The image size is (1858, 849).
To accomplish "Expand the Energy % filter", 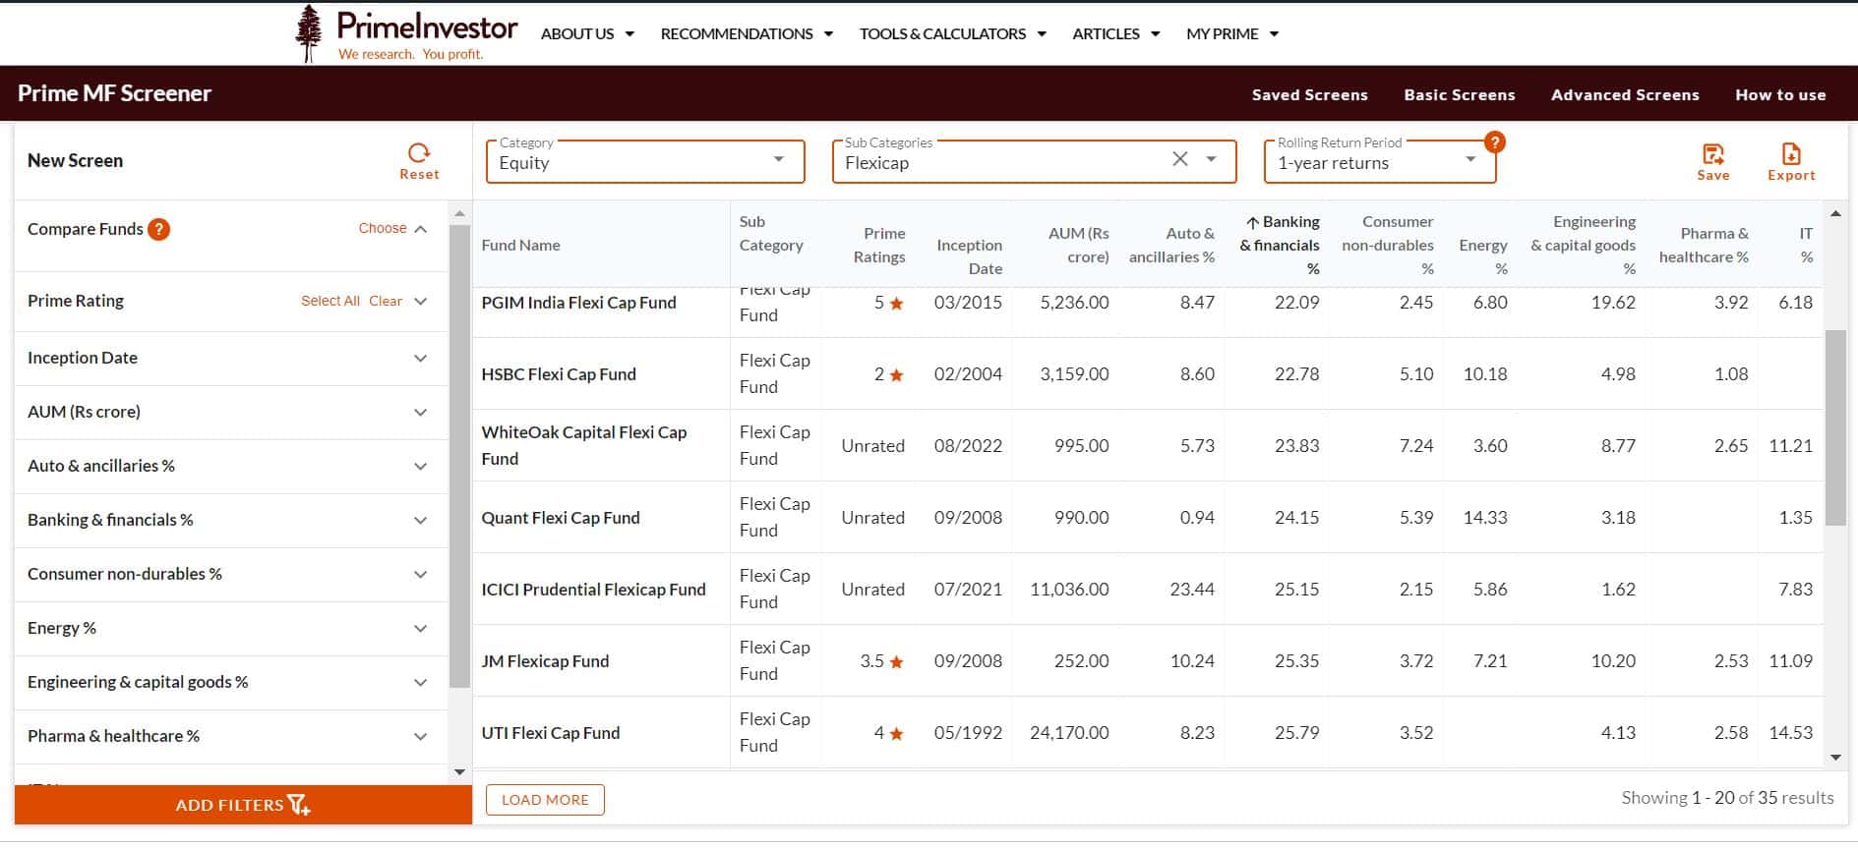I will tap(421, 629).
